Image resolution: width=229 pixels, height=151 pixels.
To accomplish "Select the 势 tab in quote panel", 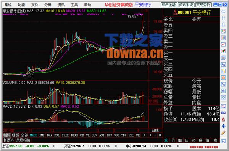I will pyautogui.click(x=194, y=140).
